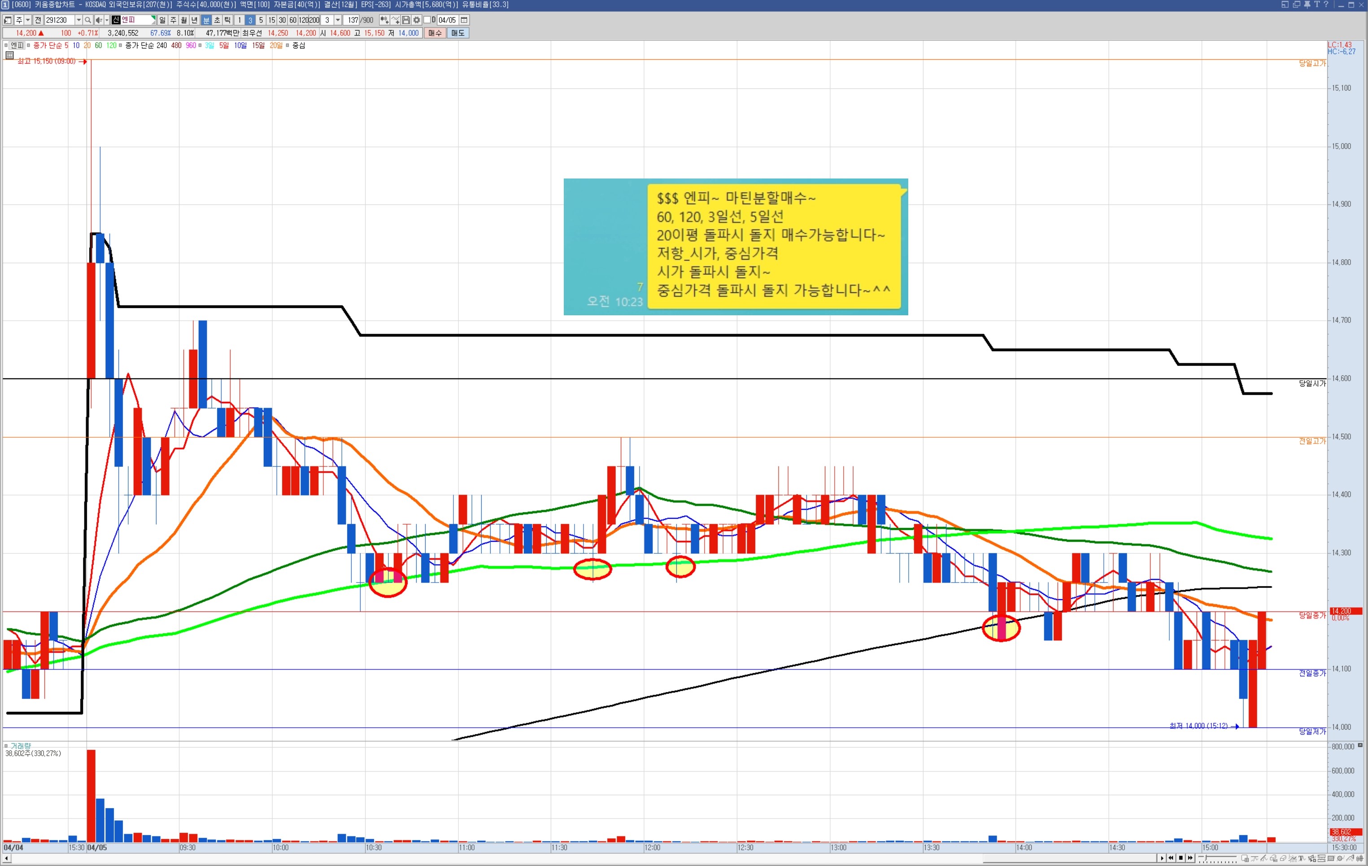This screenshot has height=866, width=1368.
Task: Open the calendar date picker icon
Action: point(464,20)
